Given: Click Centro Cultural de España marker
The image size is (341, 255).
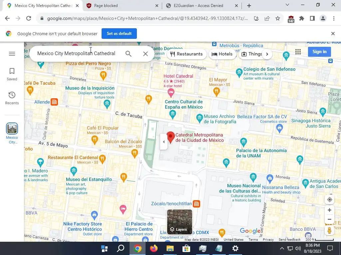Looking at the screenshot, I should coord(173,114).
